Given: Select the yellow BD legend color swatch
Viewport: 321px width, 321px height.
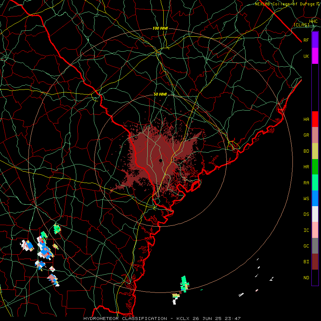Looking at the screenshot, I should tap(315, 151).
